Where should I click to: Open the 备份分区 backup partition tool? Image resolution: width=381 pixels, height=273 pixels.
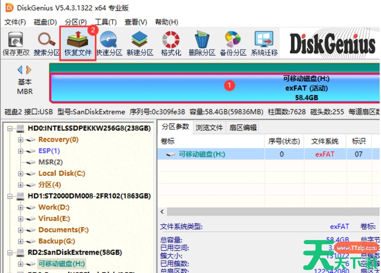tap(233, 44)
